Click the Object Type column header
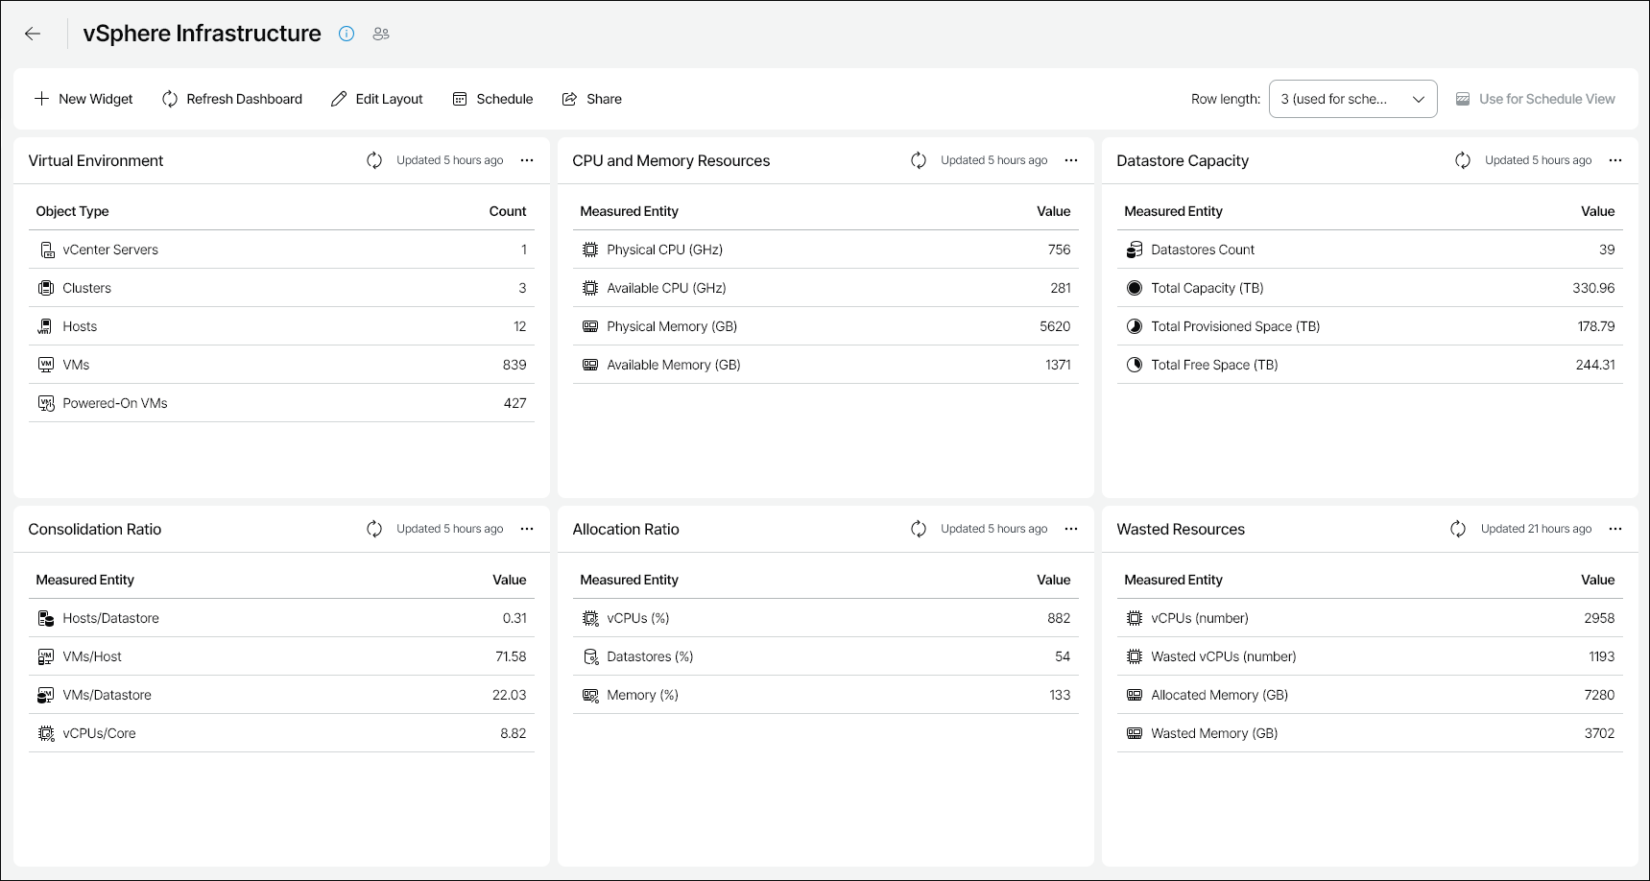 pyautogui.click(x=72, y=211)
